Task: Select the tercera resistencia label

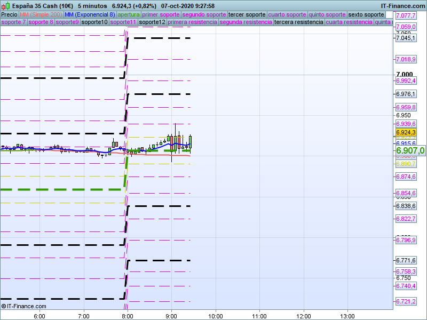Action: [x=298, y=22]
